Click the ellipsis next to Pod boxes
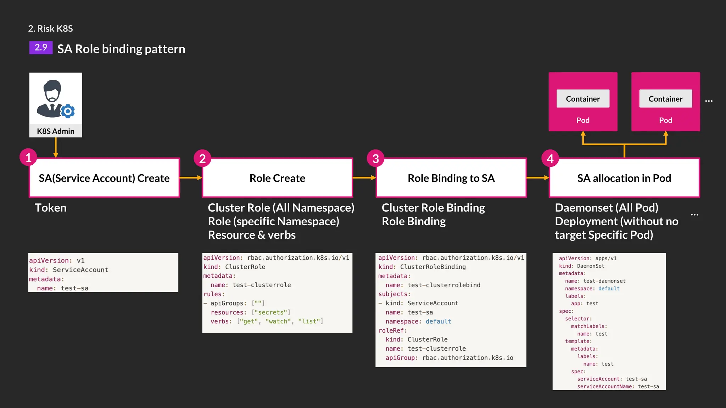This screenshot has height=408, width=726. coord(709,101)
